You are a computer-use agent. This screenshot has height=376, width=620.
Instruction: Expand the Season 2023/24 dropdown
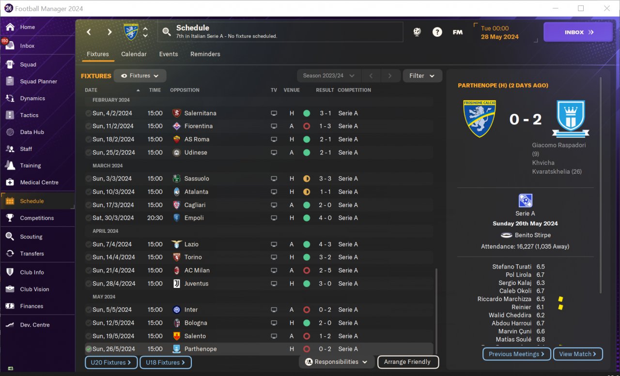(329, 76)
